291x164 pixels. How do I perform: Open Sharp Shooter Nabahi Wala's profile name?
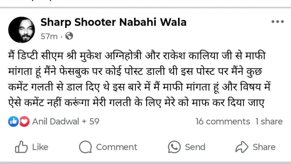(113, 22)
